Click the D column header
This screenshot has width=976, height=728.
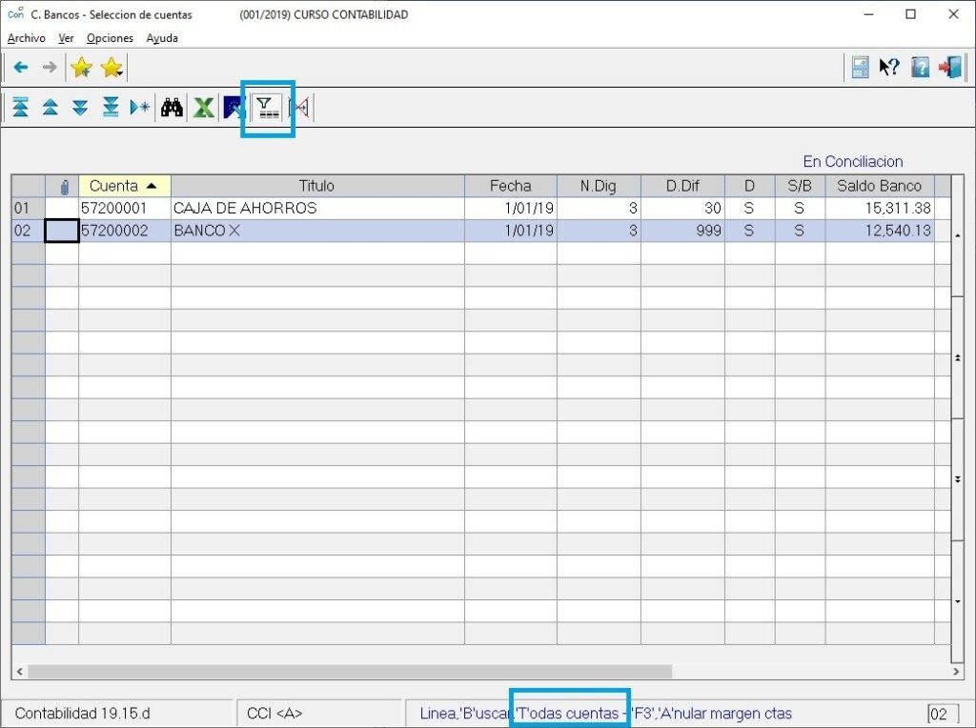(x=749, y=186)
